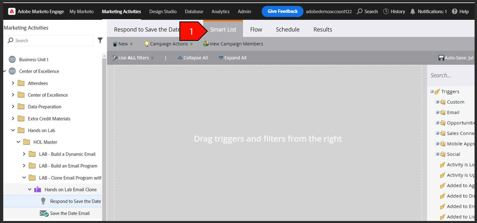Screen dimensions: 477x223
Task: Switch to the Results tab
Action: pyautogui.click(x=323, y=30)
